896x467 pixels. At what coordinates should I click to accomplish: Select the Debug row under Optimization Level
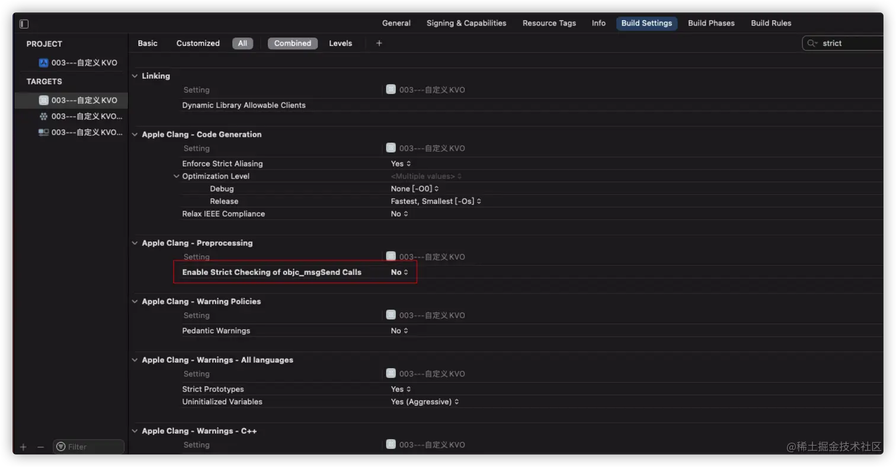(222, 188)
